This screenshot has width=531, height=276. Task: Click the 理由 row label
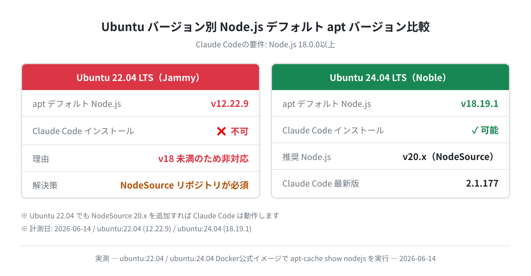coord(40,159)
